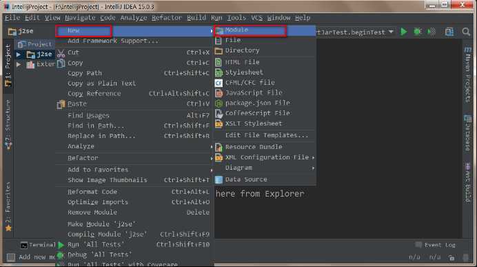
Task: Open the Ant Build side panel
Action: 467,183
